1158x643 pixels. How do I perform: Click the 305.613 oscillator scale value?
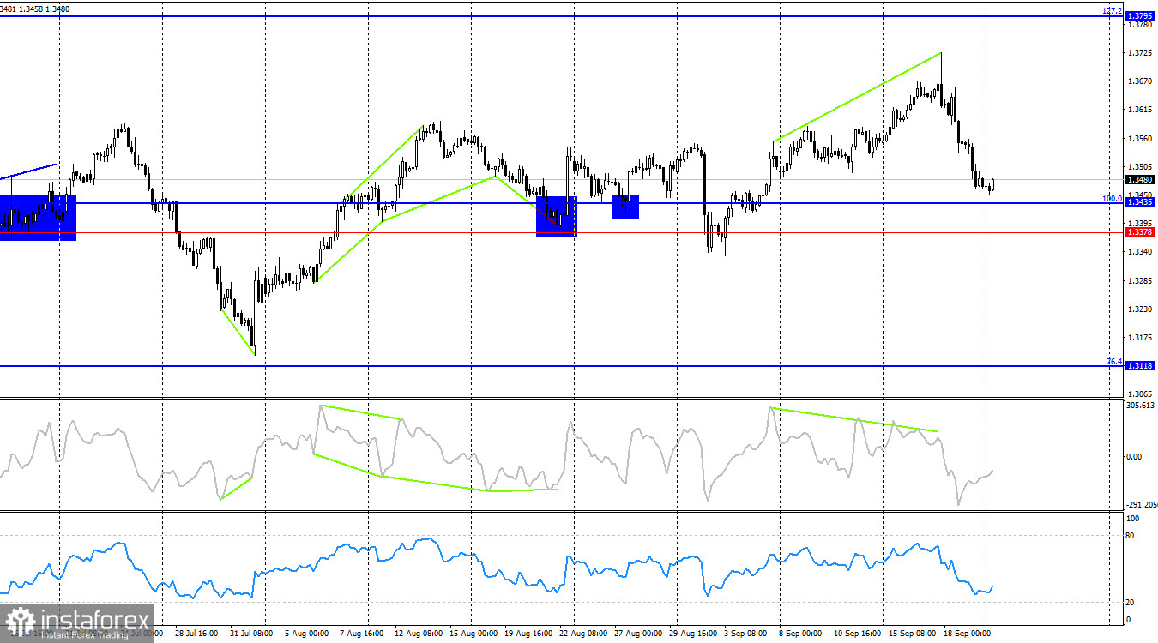1140,405
